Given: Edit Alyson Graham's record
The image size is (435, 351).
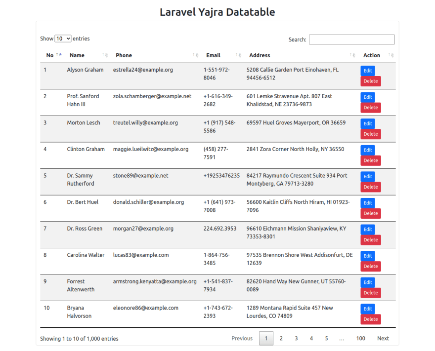Looking at the screenshot, I should pos(368,71).
